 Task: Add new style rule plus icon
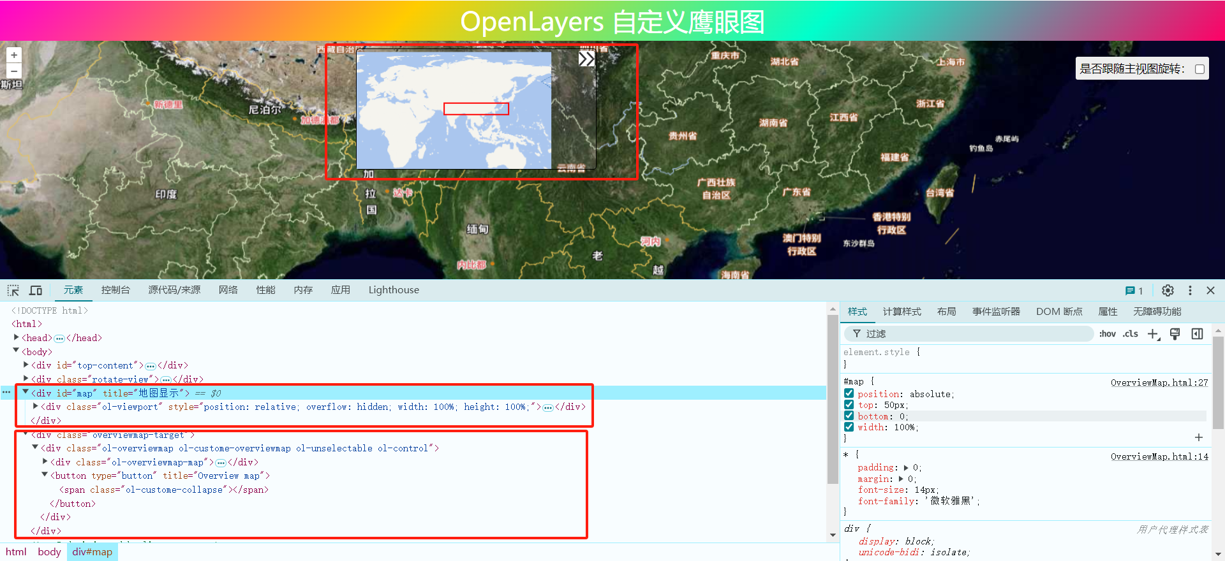(1154, 334)
